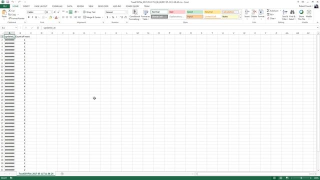This screenshot has height=180, width=320.
Task: Click the Decrease Decimal icon
Action: pos(125,17)
